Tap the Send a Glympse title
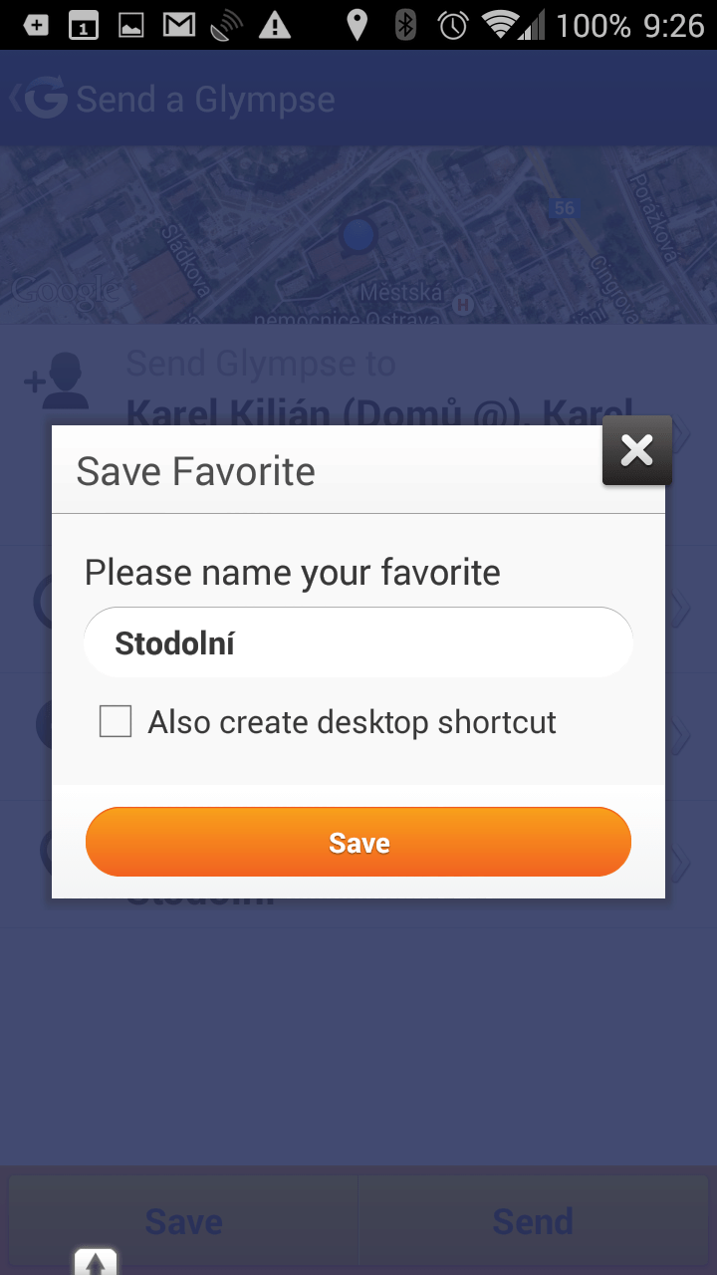Viewport: 717px width, 1275px height. (205, 100)
